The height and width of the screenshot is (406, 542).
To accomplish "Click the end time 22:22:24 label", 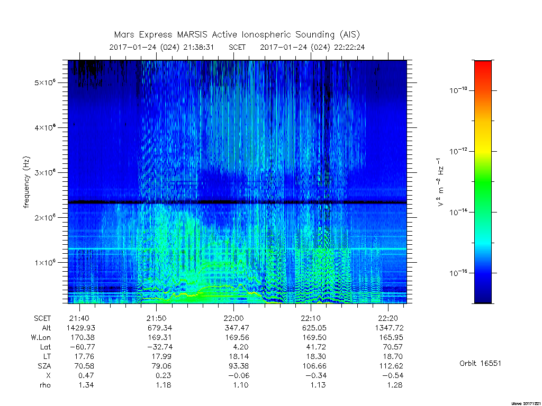I will [x=349, y=47].
